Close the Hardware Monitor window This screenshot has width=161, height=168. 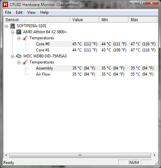[x=152, y=3]
